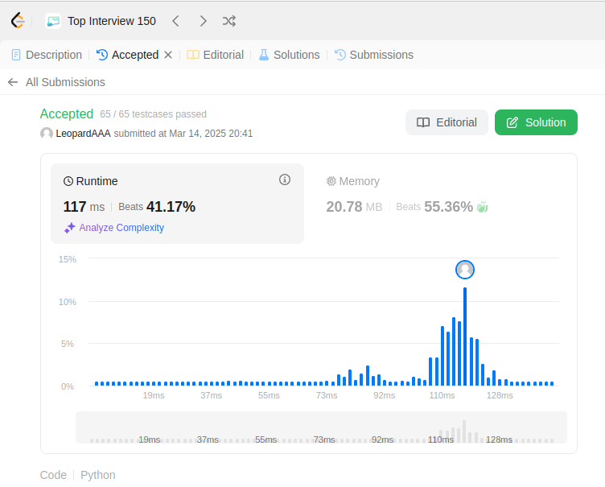The image size is (605, 487).
Task: Click the green Solution button
Action: [x=536, y=122]
